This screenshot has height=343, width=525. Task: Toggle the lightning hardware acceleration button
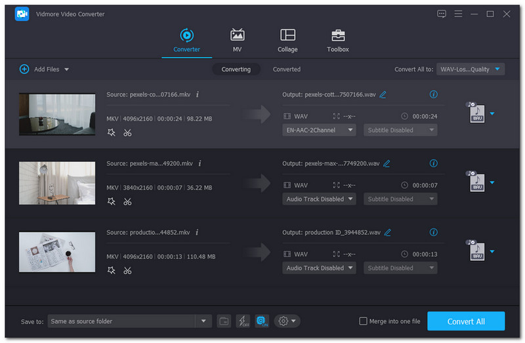243,321
